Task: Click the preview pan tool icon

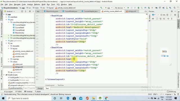Action: pos(168,19)
